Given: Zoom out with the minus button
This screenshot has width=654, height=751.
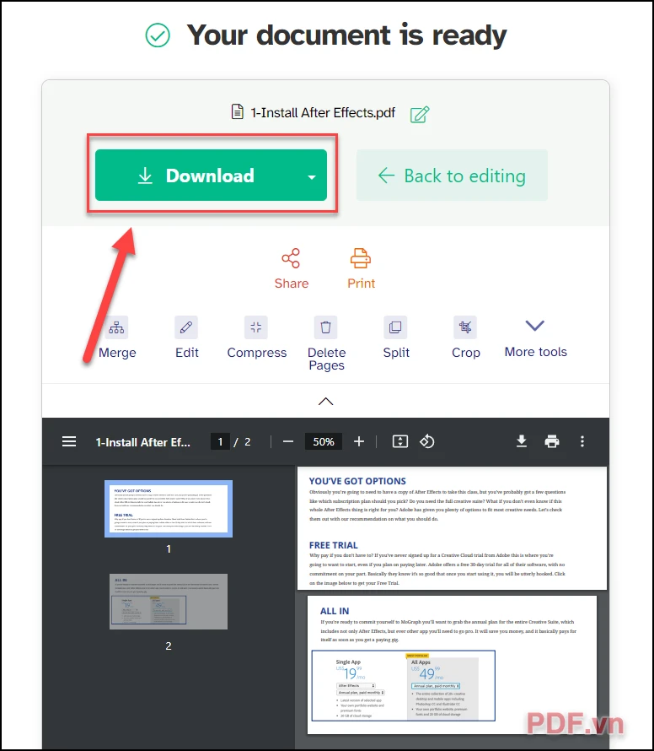Looking at the screenshot, I should [x=288, y=441].
